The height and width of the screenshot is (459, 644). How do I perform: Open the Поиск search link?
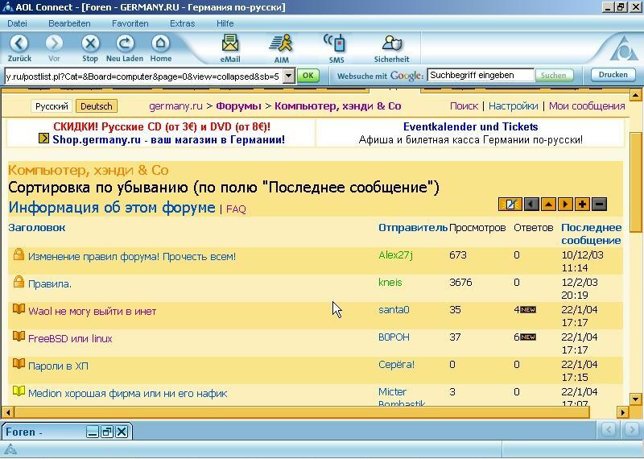click(464, 106)
